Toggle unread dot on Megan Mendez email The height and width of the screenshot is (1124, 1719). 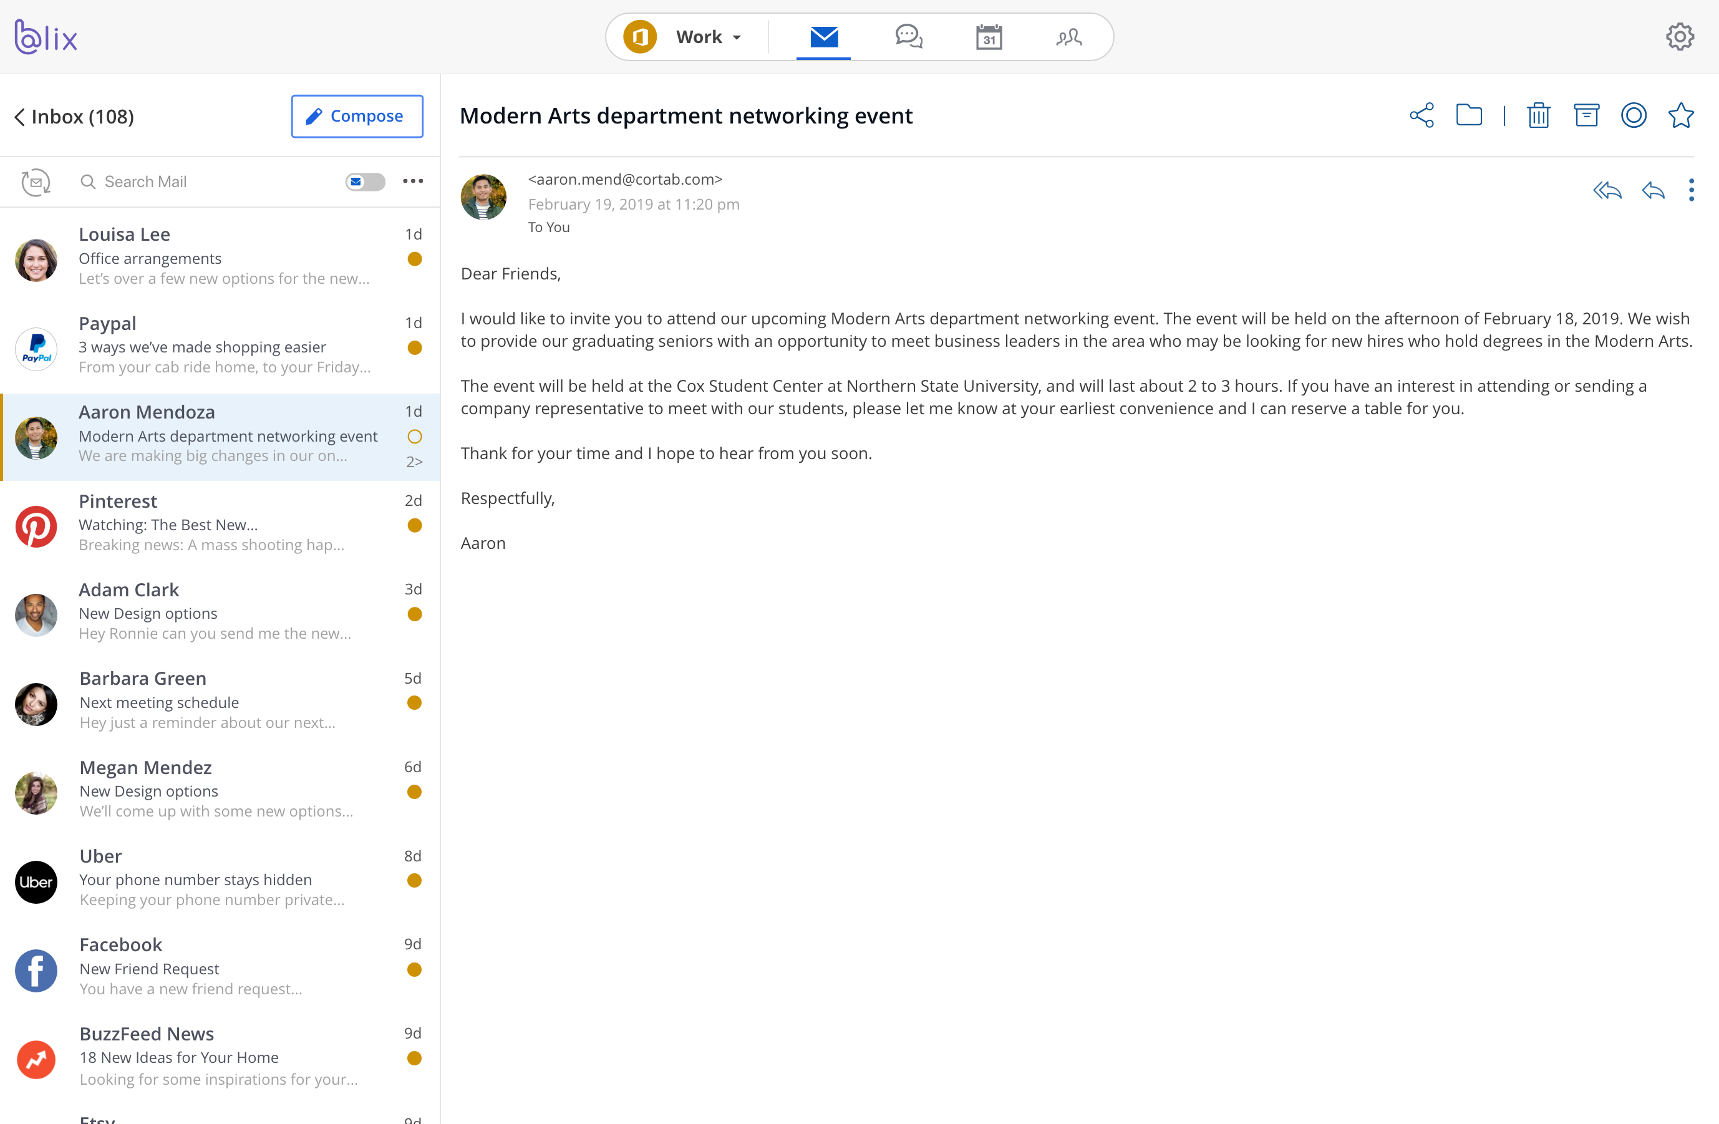coord(415,792)
